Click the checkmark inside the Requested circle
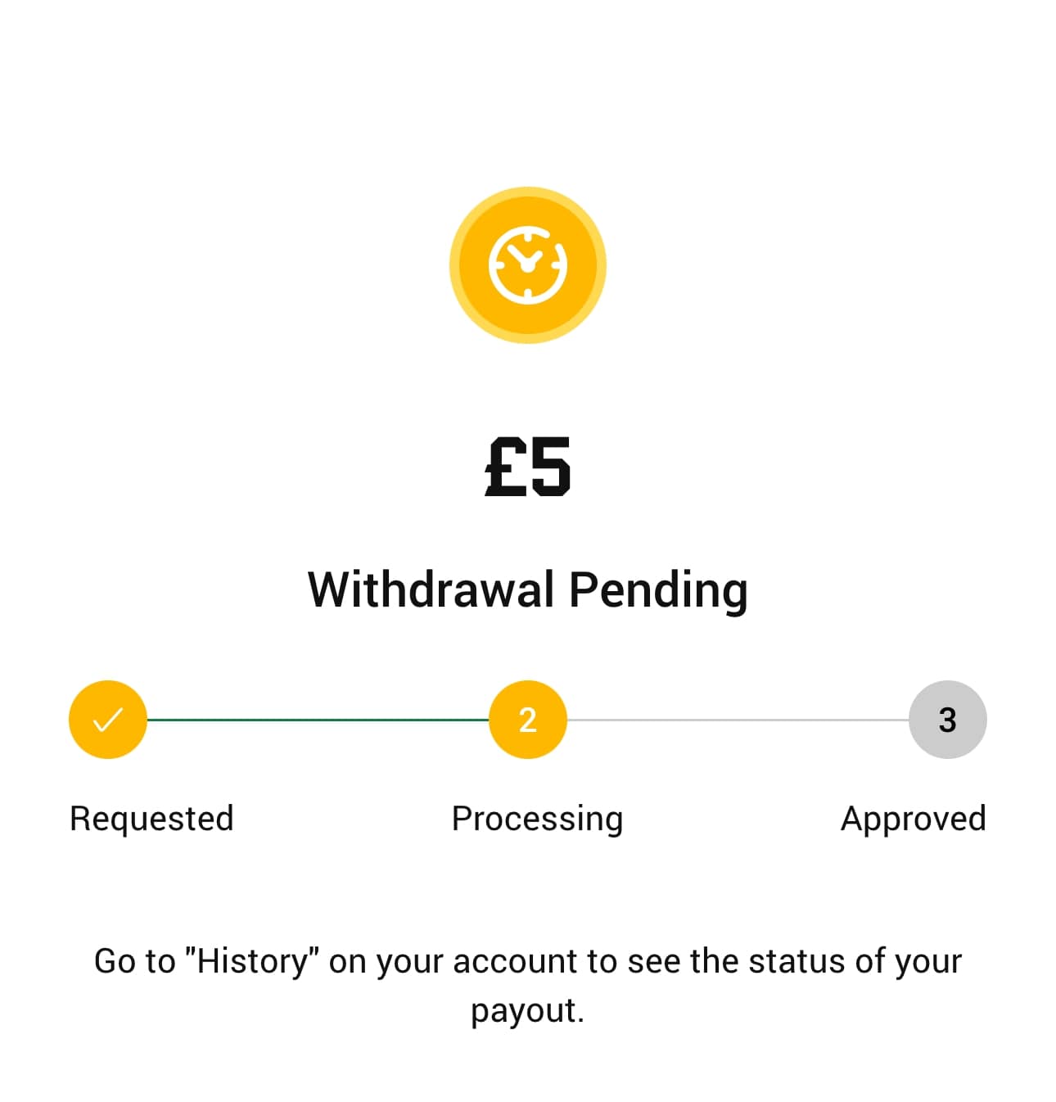Image resolution: width=1056 pixels, height=1102 pixels. (x=107, y=719)
